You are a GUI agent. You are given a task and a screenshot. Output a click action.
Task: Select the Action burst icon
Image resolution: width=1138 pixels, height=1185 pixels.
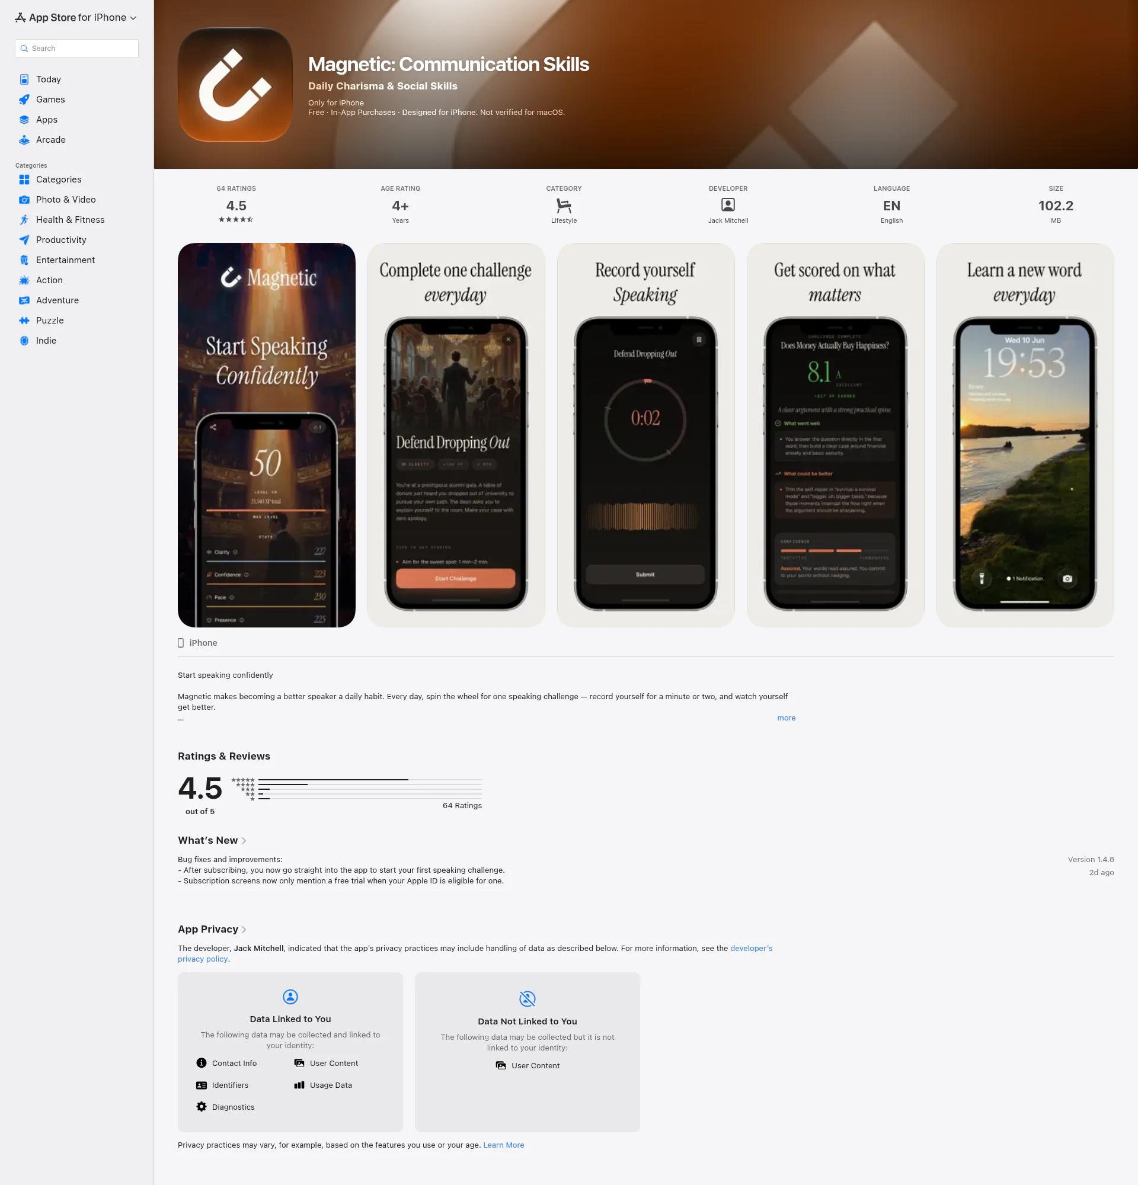click(x=24, y=280)
